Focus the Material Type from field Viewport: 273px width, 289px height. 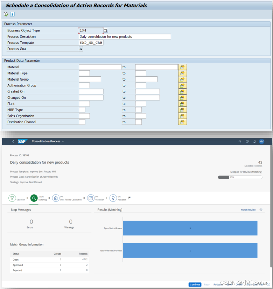84,73
